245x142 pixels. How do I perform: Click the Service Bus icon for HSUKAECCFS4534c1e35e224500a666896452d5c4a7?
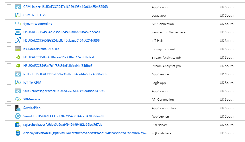click(18, 32)
